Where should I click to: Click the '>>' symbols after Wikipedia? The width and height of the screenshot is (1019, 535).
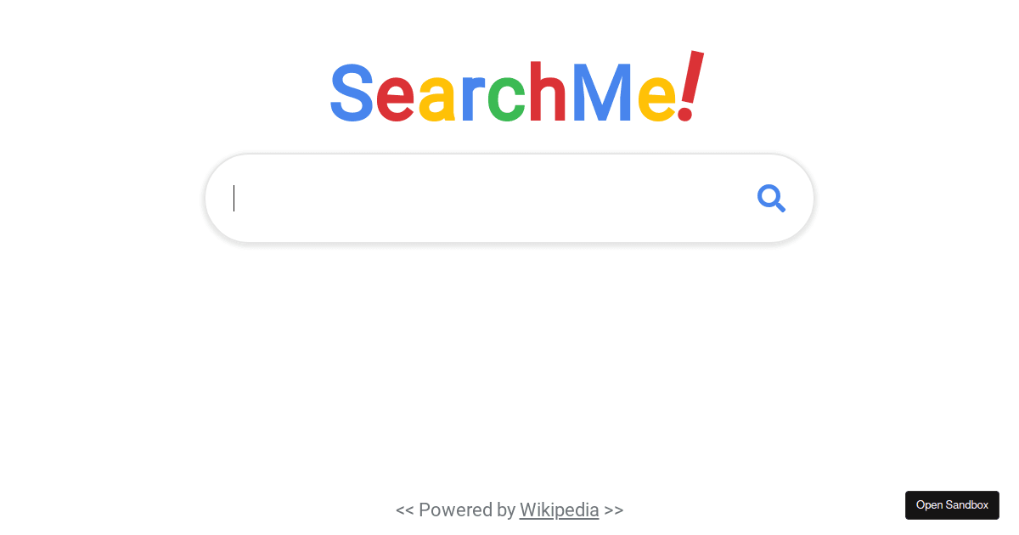point(614,510)
